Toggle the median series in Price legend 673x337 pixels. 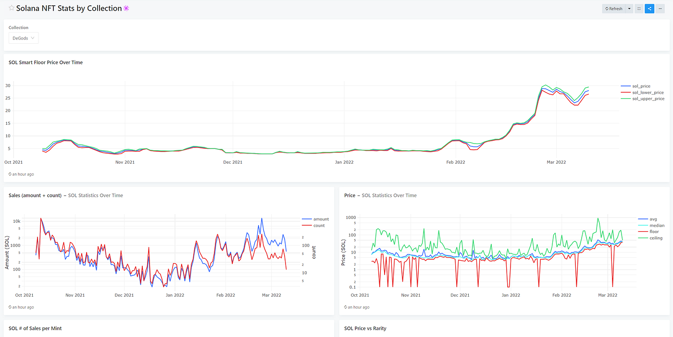click(650, 225)
